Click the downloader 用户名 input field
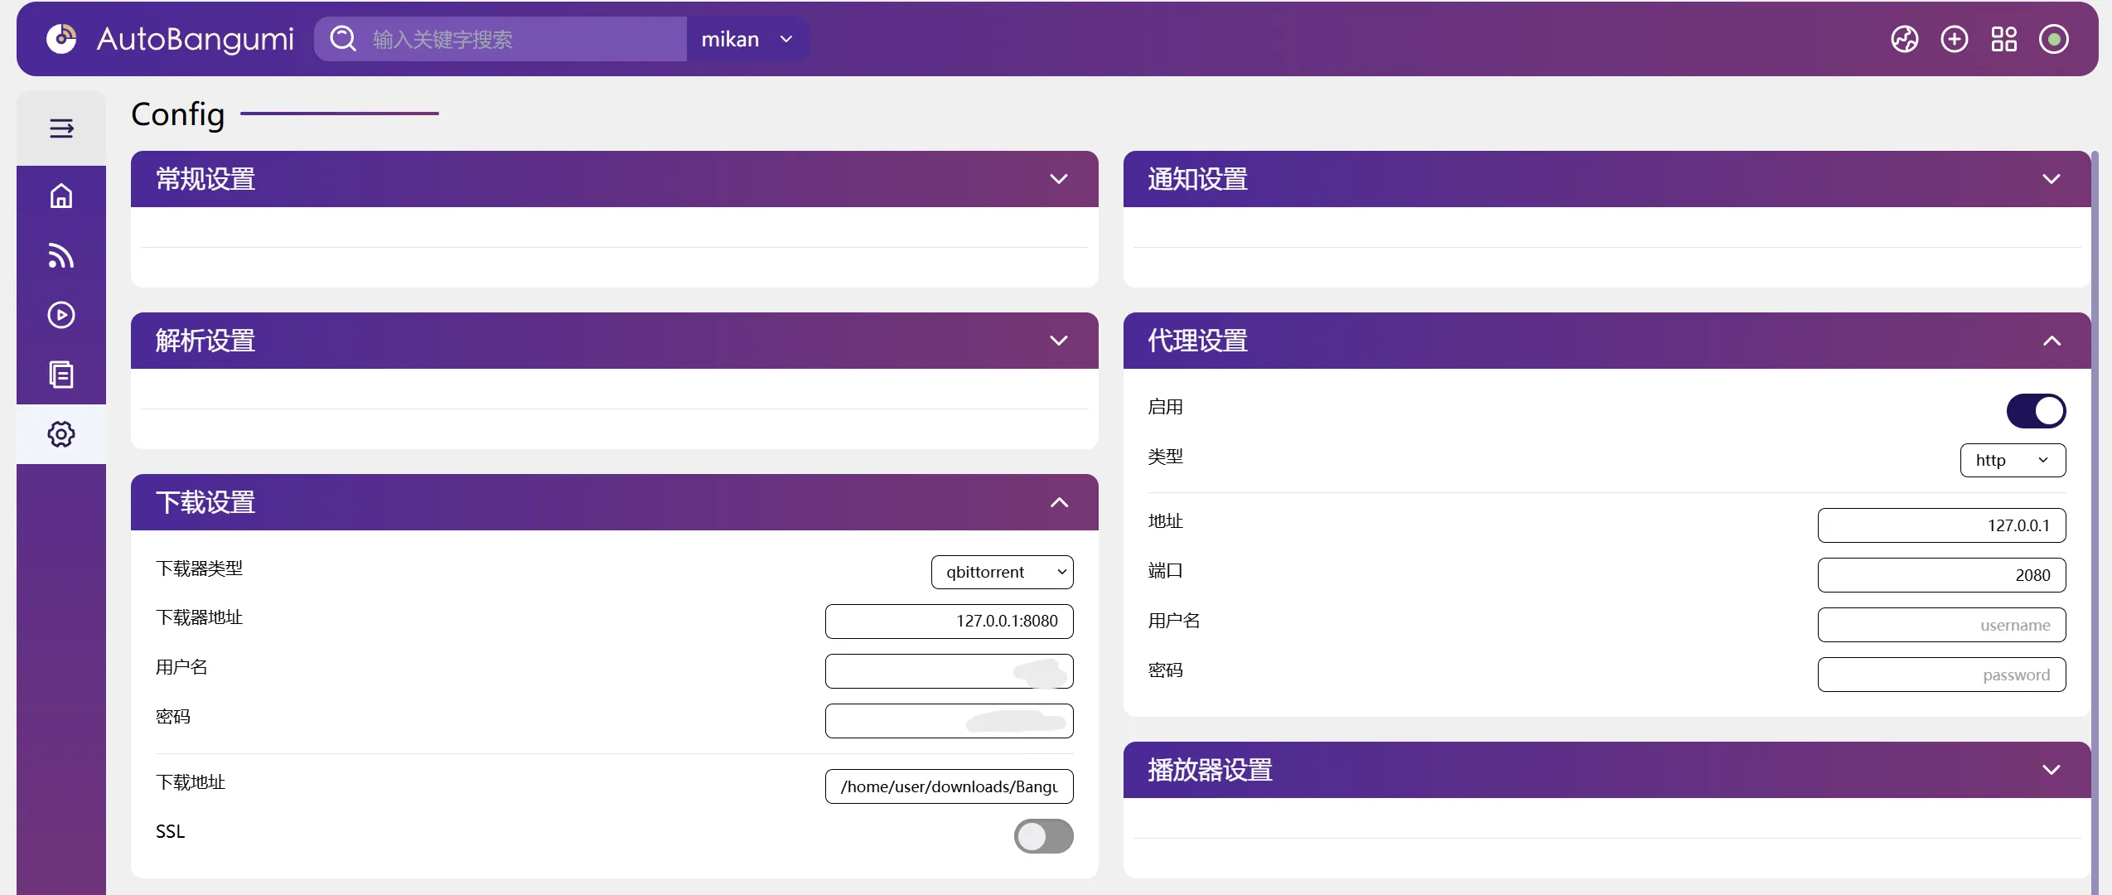 click(x=949, y=671)
